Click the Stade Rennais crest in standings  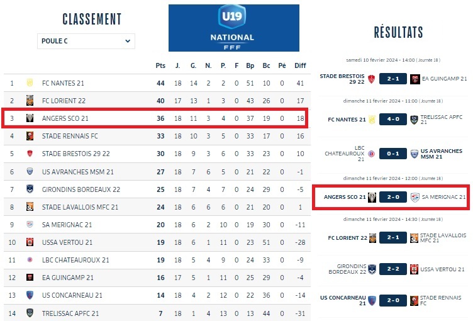point(30,135)
